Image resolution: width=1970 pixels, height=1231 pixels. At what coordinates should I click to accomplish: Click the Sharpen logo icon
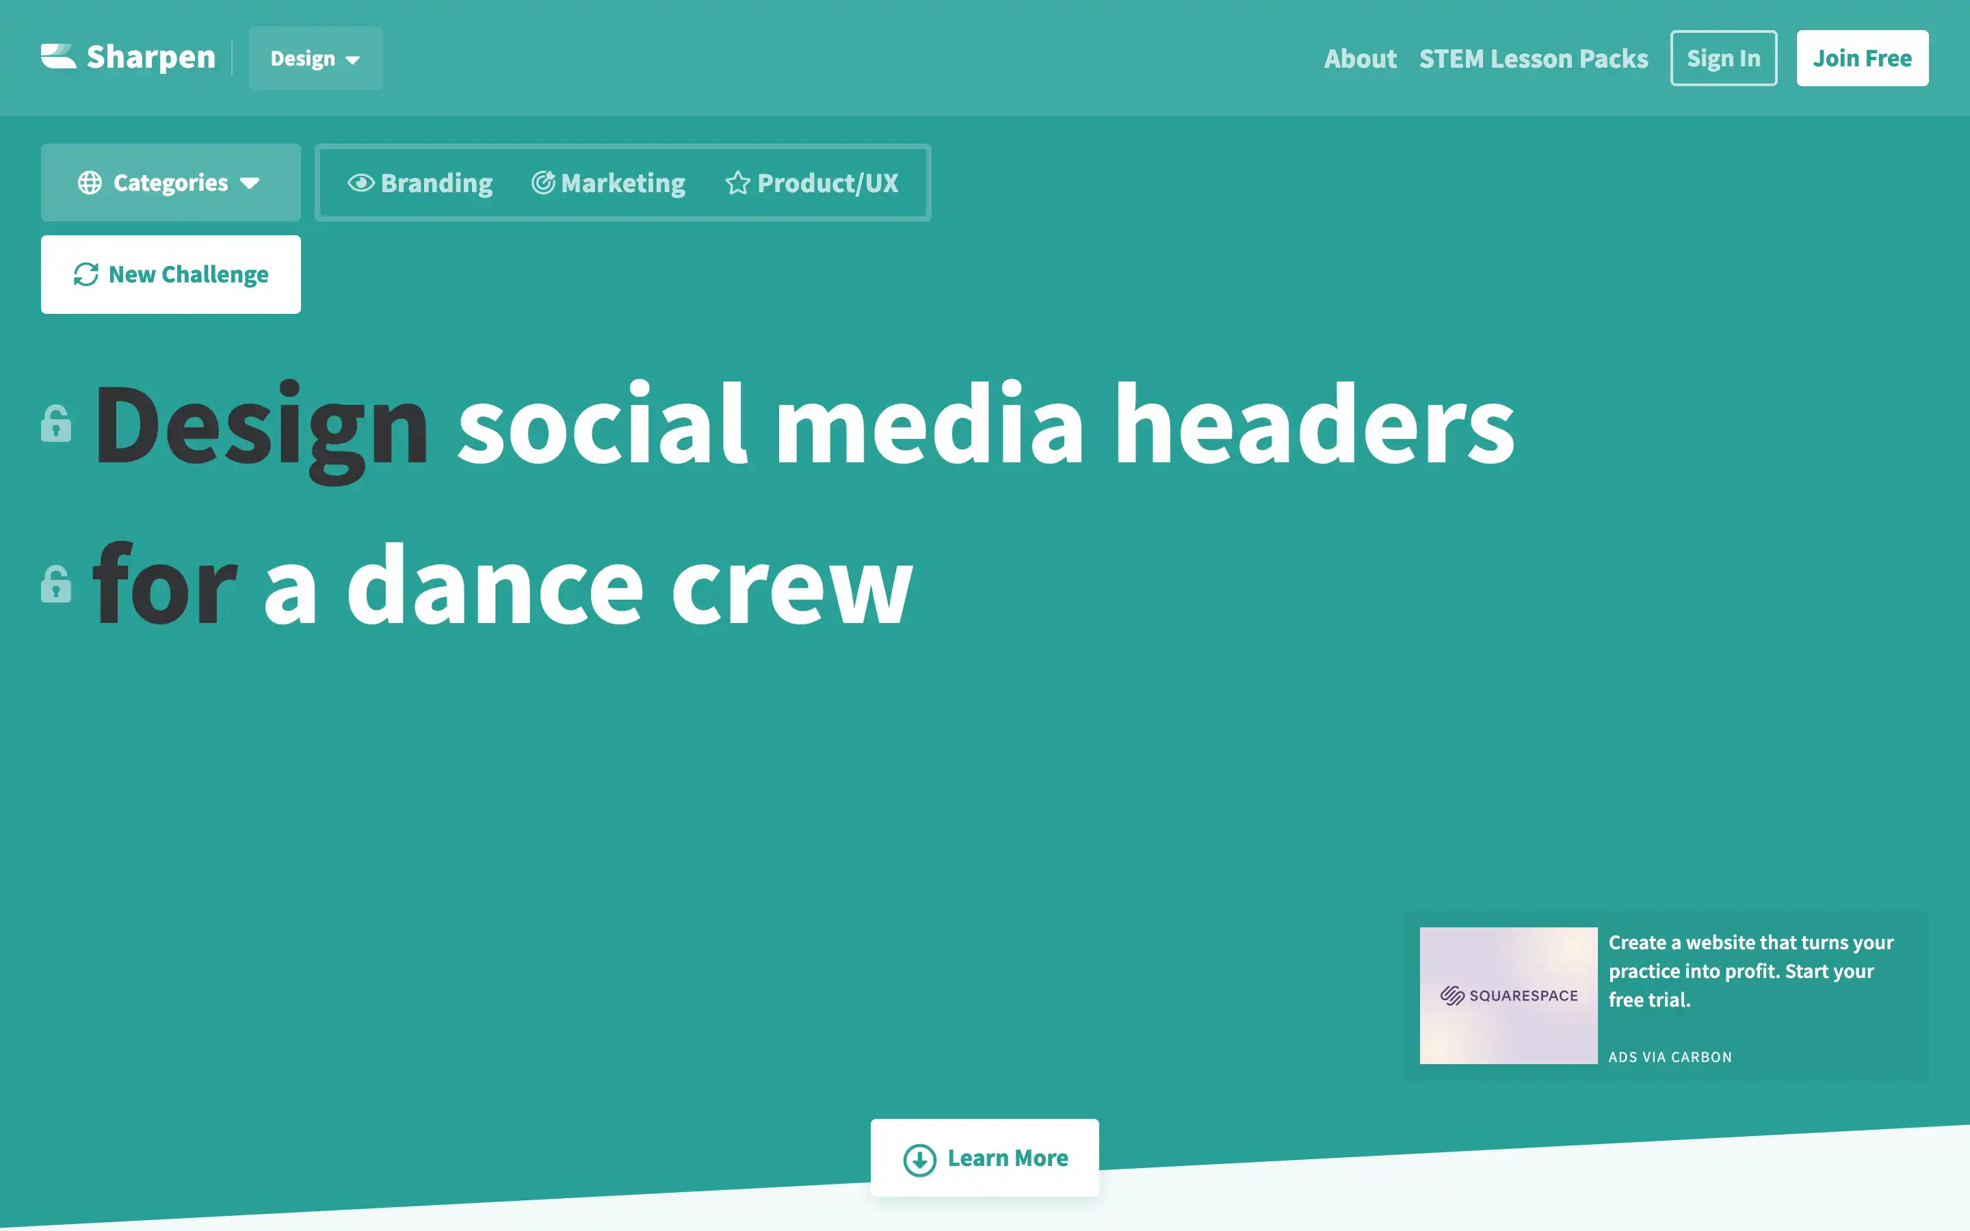[57, 56]
